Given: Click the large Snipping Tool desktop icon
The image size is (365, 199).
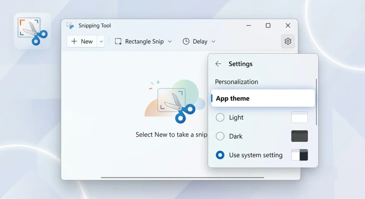Looking at the screenshot, I should coord(32,31).
